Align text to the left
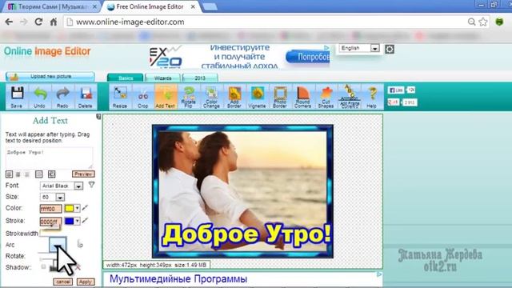Viewport: 512px width, 288px height. (9, 174)
